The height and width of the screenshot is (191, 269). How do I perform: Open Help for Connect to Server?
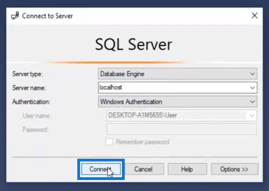(187, 169)
